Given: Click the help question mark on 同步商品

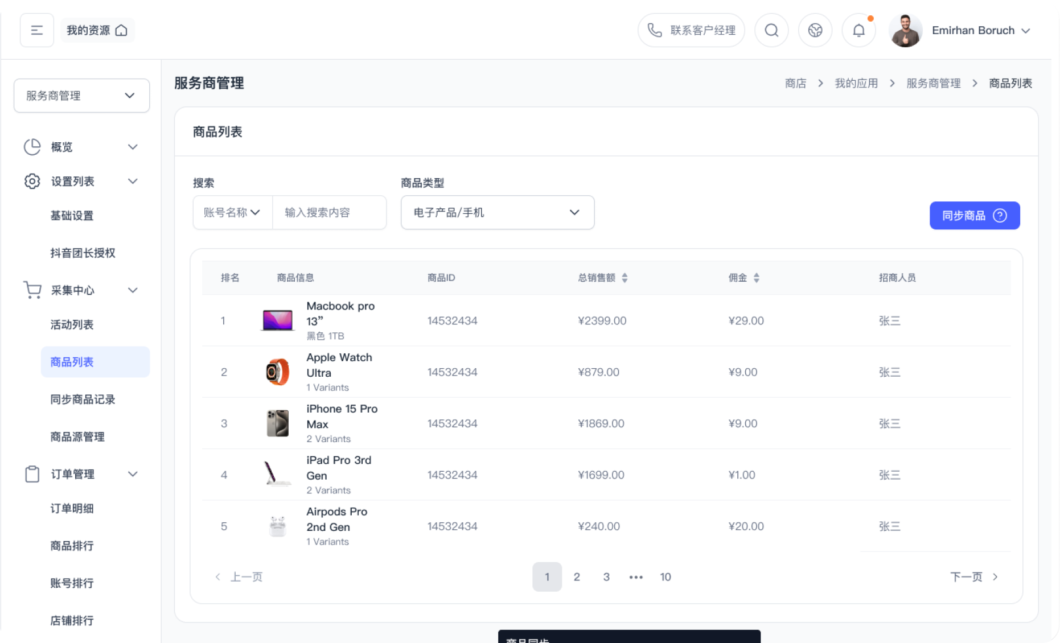Looking at the screenshot, I should coord(1000,216).
